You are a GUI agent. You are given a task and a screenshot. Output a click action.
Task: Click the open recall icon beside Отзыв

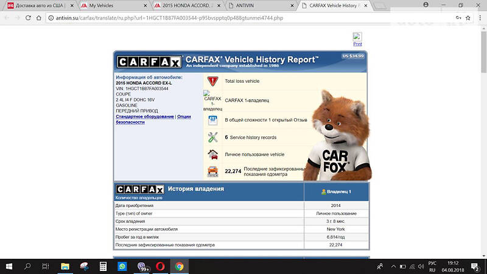tap(212, 120)
